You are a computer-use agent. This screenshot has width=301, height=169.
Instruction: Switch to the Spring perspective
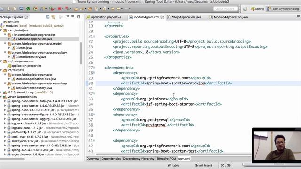tap(257, 9)
